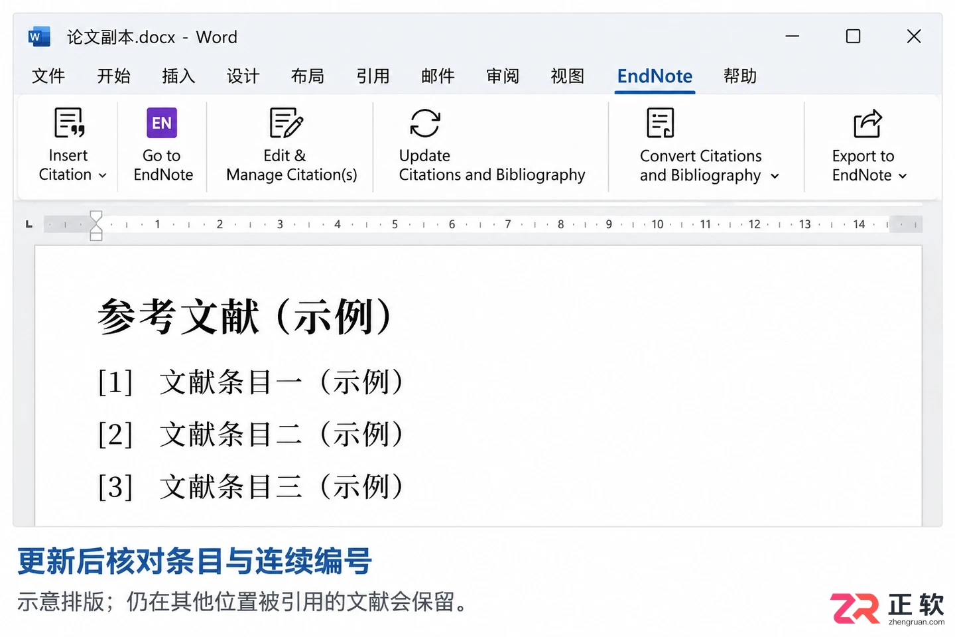Click the Export to EndNote share icon
The height and width of the screenshot is (637, 955).
click(x=867, y=123)
